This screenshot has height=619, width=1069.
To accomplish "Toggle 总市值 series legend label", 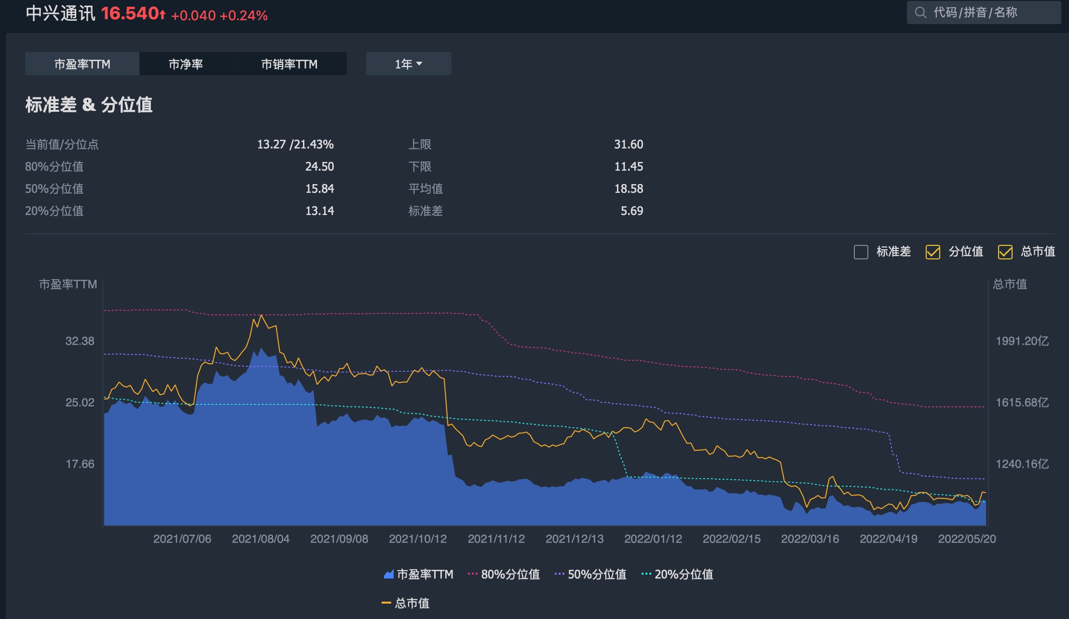I will pos(412,603).
